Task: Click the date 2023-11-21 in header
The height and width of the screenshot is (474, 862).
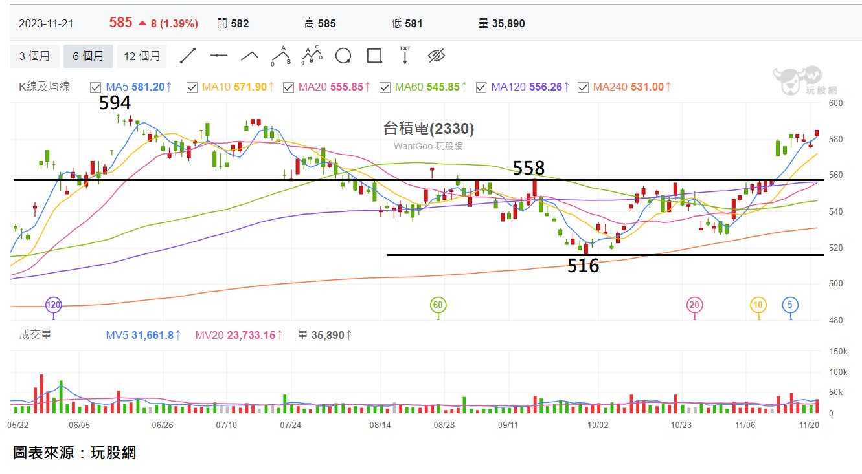Action: coord(46,23)
